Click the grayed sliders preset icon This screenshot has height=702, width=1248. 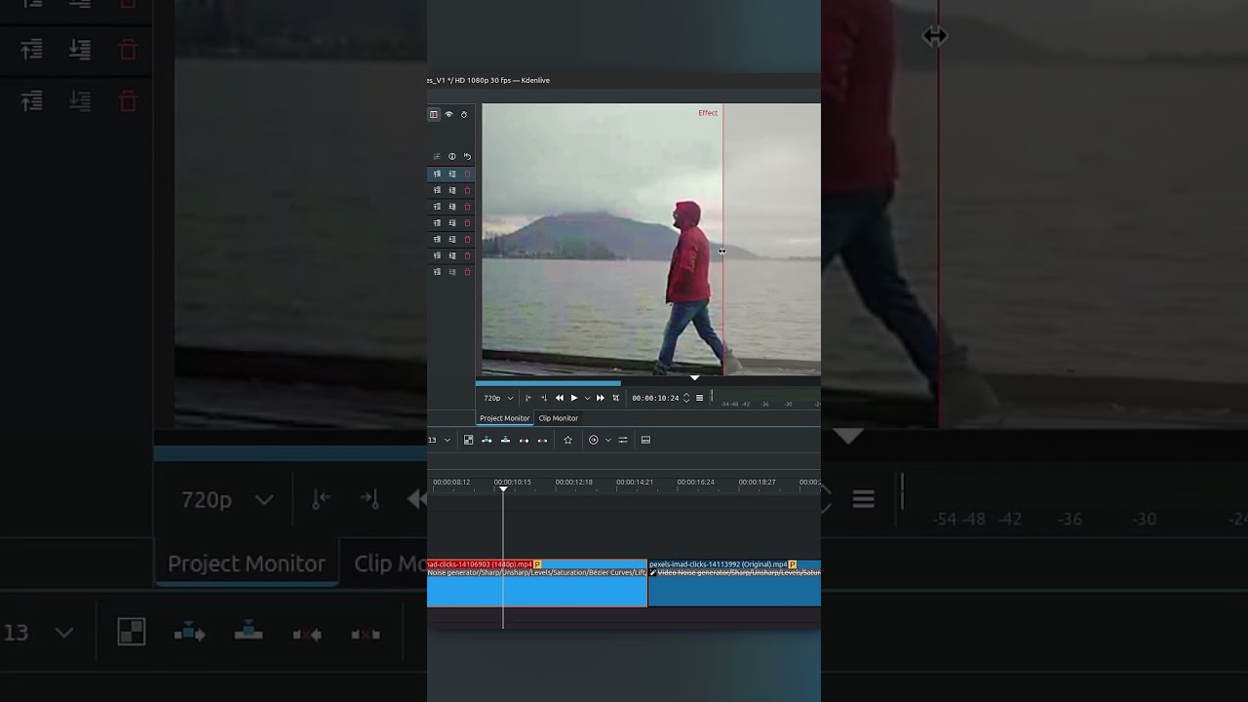point(437,156)
